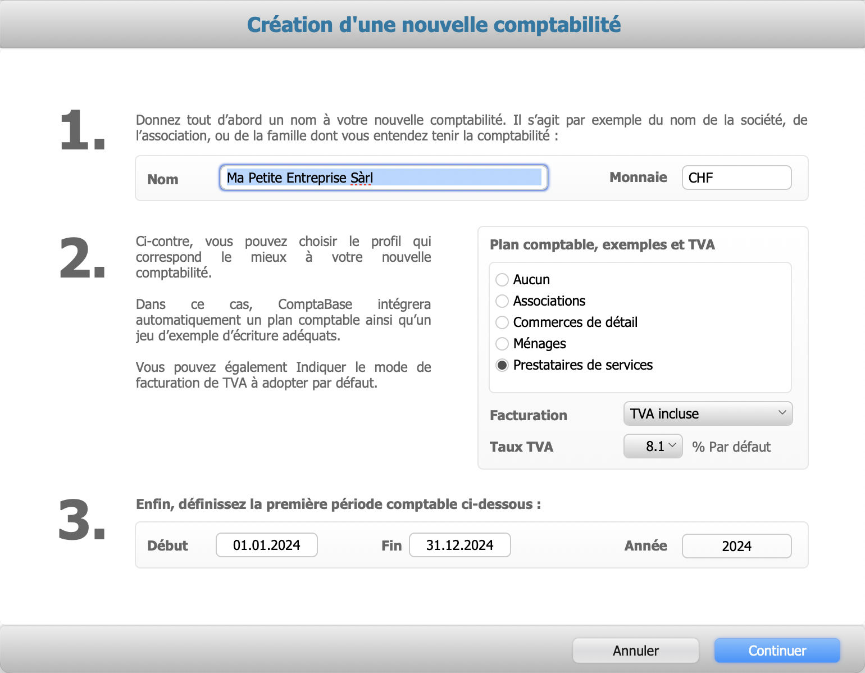Click the 8.1 TVA rate value
This screenshot has width=865, height=673.
647,446
